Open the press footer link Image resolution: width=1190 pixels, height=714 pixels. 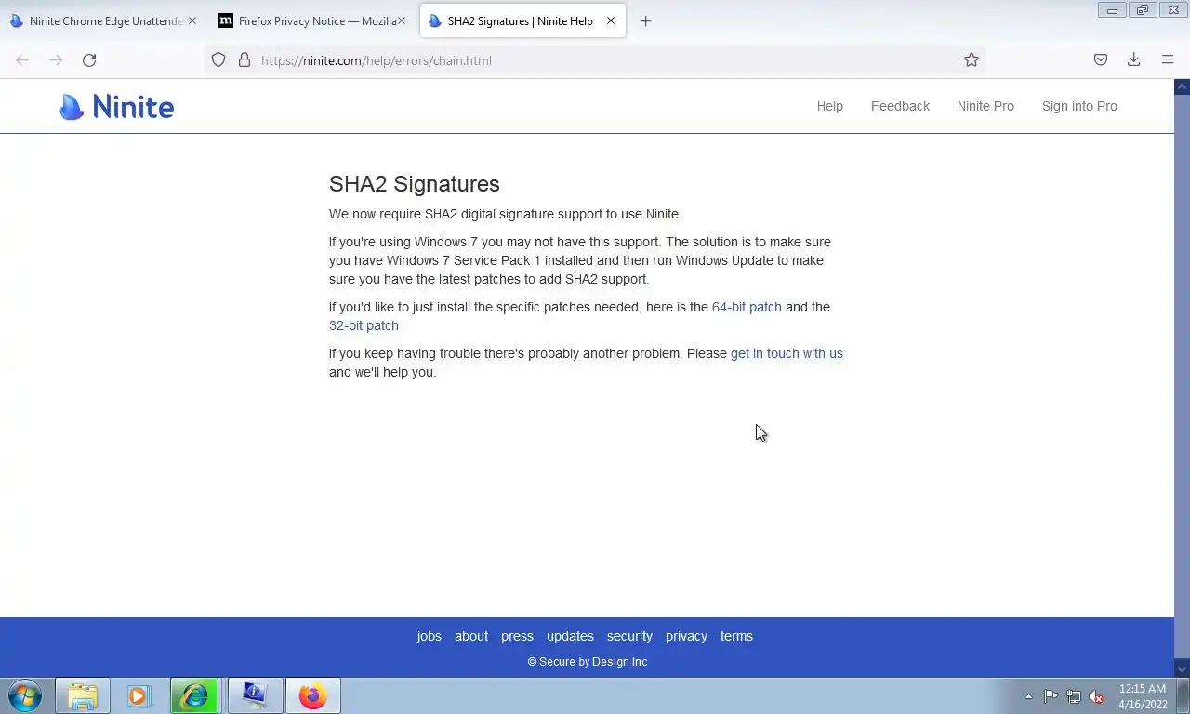517,636
